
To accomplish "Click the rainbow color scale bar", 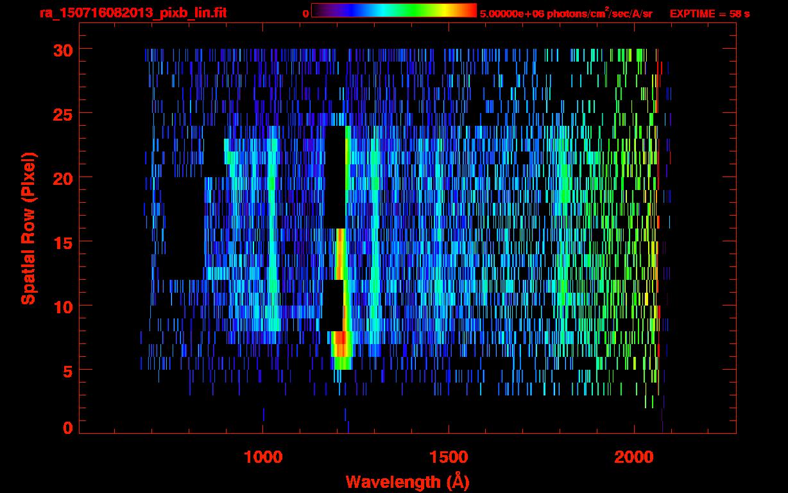I will pyautogui.click(x=394, y=10).
